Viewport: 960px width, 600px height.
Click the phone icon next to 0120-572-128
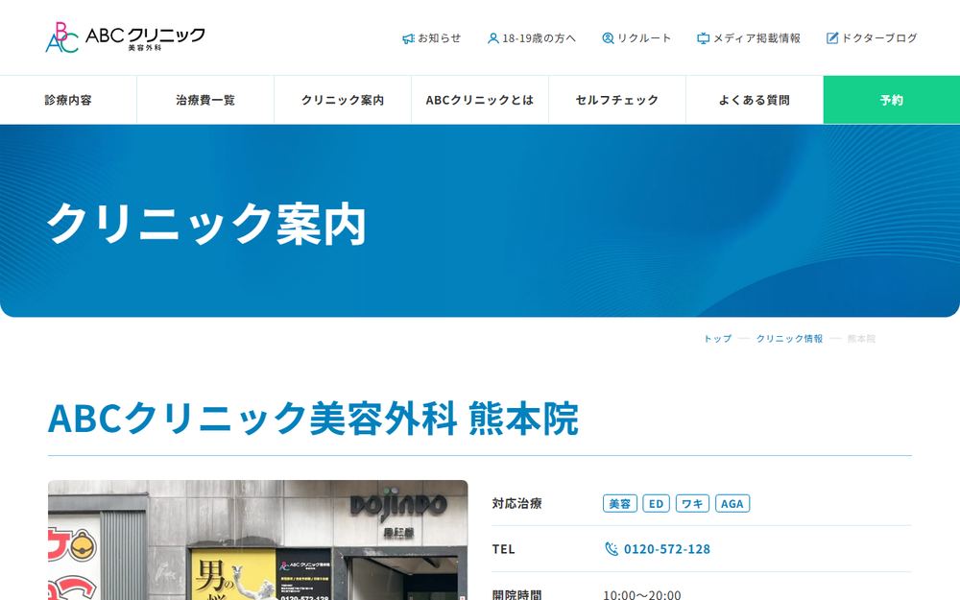[x=611, y=548]
